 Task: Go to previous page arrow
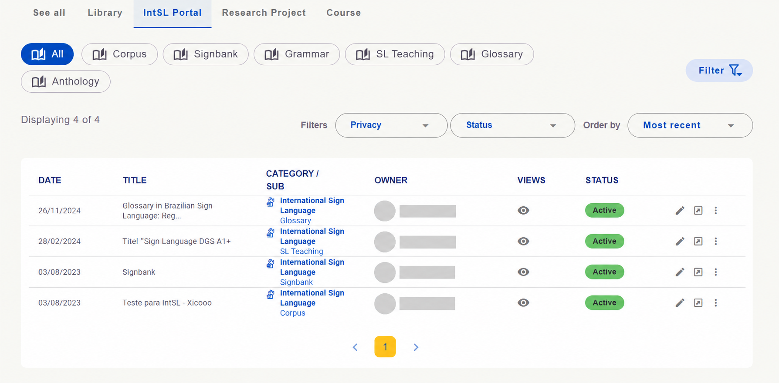pos(355,347)
